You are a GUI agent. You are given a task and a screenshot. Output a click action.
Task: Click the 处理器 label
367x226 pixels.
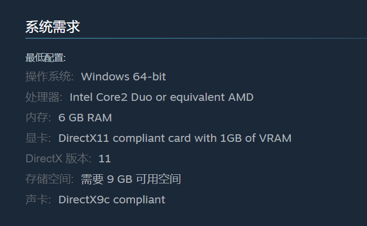tap(44, 97)
